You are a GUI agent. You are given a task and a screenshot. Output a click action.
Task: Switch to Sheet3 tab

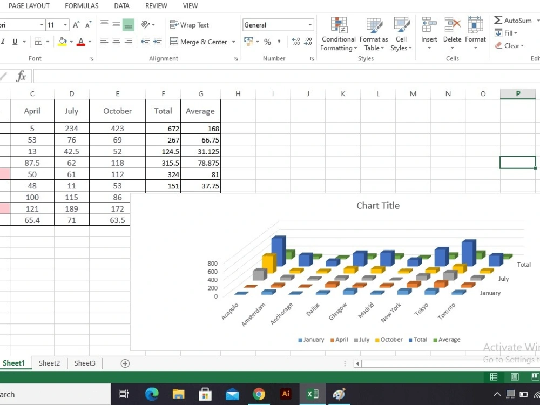(x=85, y=363)
